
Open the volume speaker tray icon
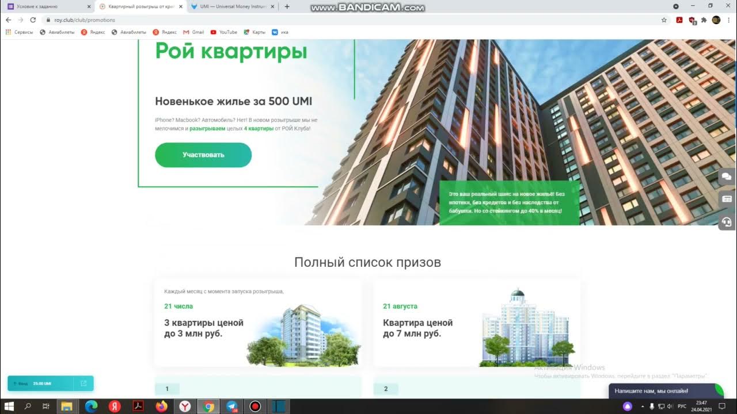pos(670,406)
